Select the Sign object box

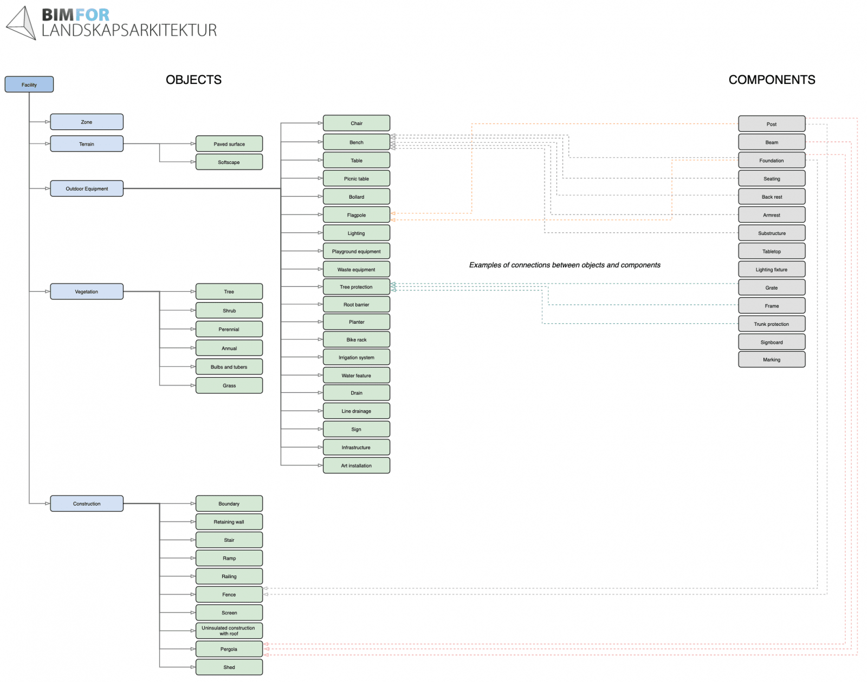(x=357, y=429)
